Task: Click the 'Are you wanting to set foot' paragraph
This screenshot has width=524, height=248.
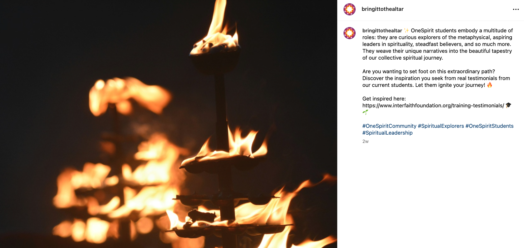Action: (x=436, y=78)
